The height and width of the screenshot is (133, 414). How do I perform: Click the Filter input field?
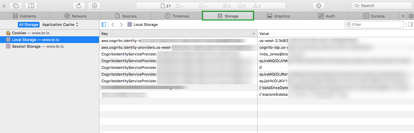[374, 25]
